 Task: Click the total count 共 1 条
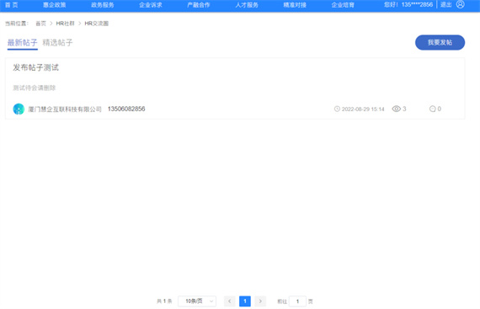(x=164, y=301)
